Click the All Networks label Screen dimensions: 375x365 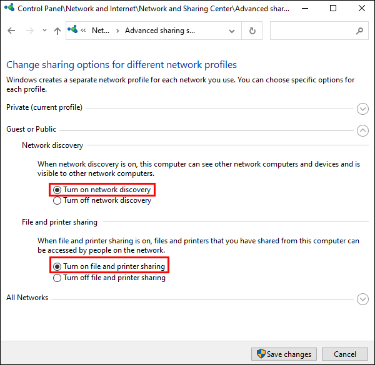pos(27,298)
